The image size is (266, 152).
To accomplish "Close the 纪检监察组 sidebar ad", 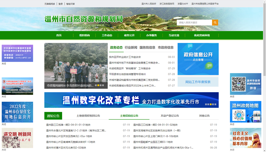I will [4, 64].
